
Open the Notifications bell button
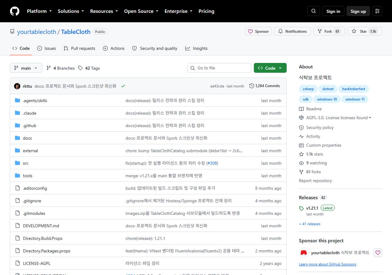[x=292, y=31]
